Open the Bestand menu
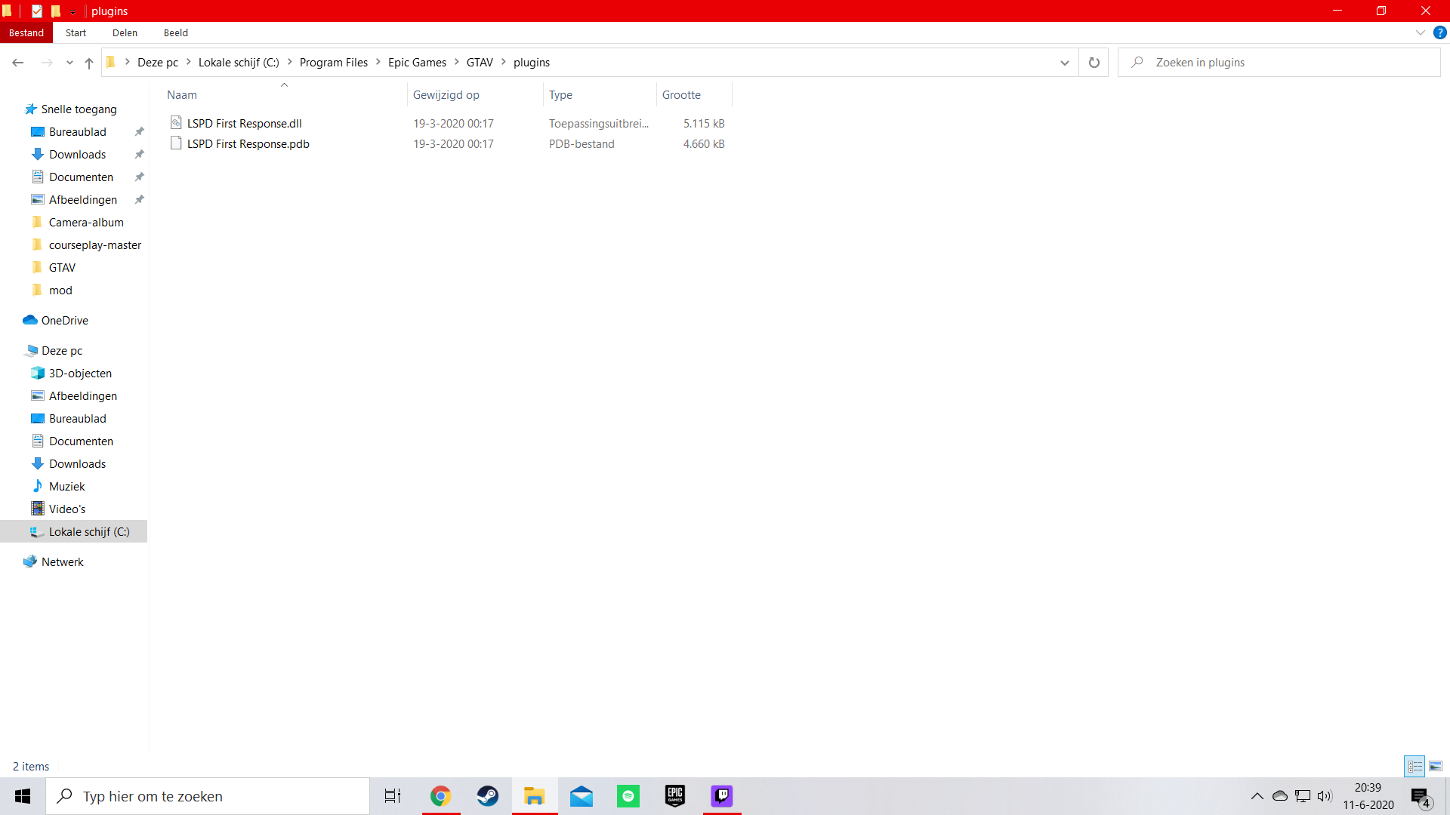The width and height of the screenshot is (1450, 815). [26, 32]
